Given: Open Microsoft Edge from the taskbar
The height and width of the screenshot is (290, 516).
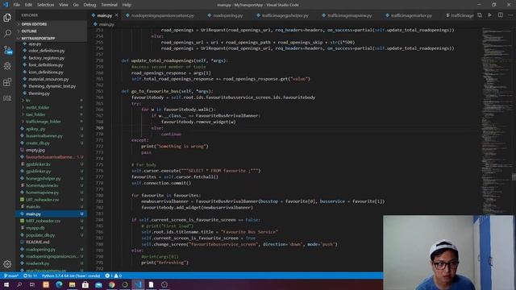Looking at the screenshot, I should [59, 284].
